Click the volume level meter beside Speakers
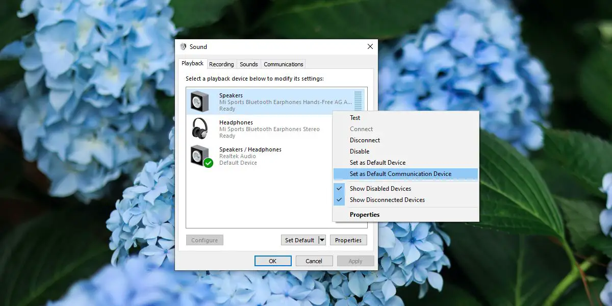Screen dimensions: 612x306 tap(358, 100)
